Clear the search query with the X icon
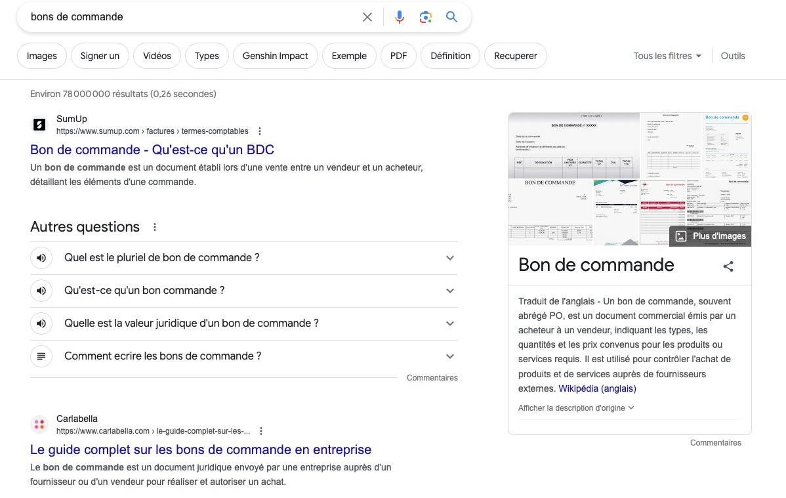The image size is (786, 498). pyautogui.click(x=367, y=17)
